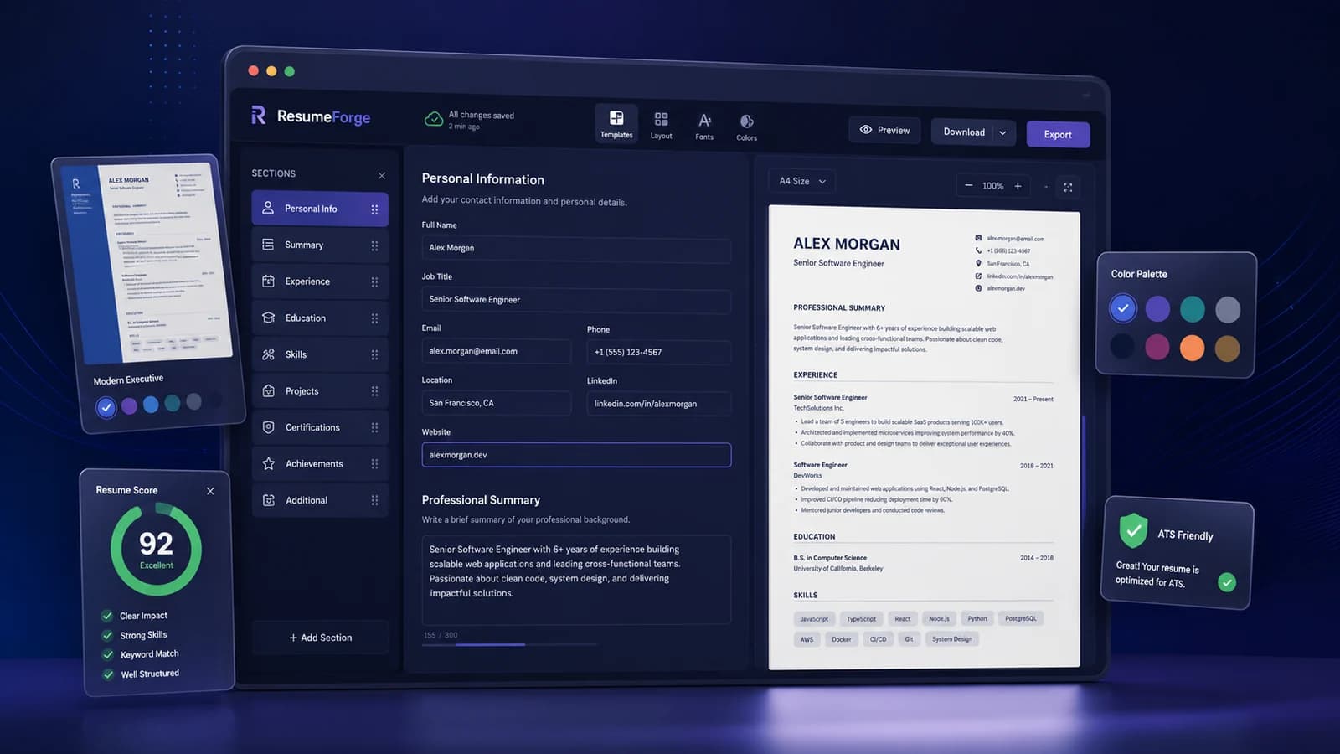Select the teal Color Palette swatch
The image size is (1340, 754).
(1193, 309)
